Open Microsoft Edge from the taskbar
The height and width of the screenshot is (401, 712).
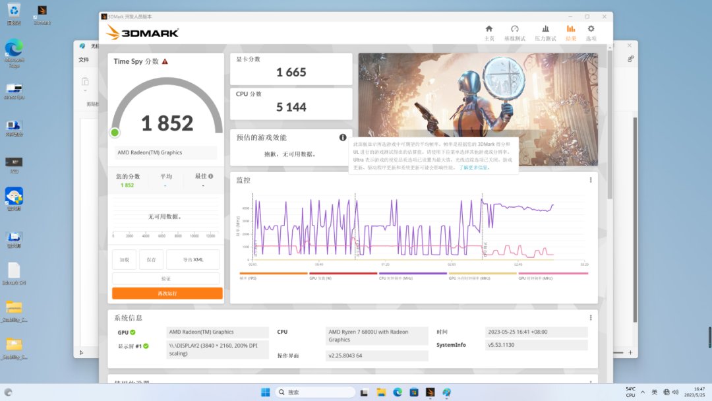click(x=398, y=392)
